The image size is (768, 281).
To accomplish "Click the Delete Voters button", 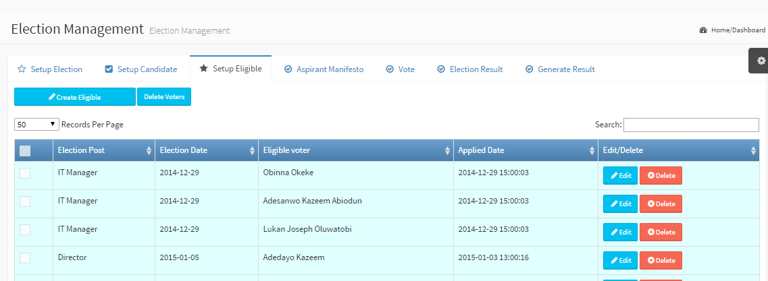I will [x=164, y=97].
